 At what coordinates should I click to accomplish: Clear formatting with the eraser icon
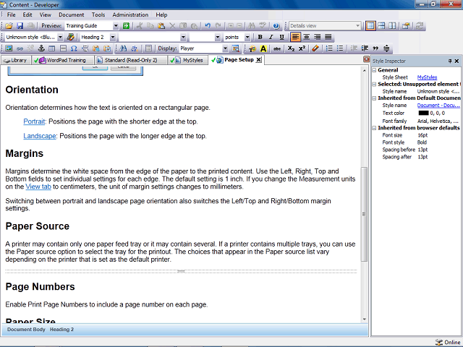pos(315,48)
